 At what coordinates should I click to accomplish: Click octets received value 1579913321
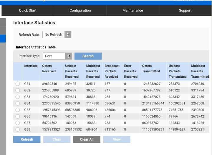click(x=51, y=129)
